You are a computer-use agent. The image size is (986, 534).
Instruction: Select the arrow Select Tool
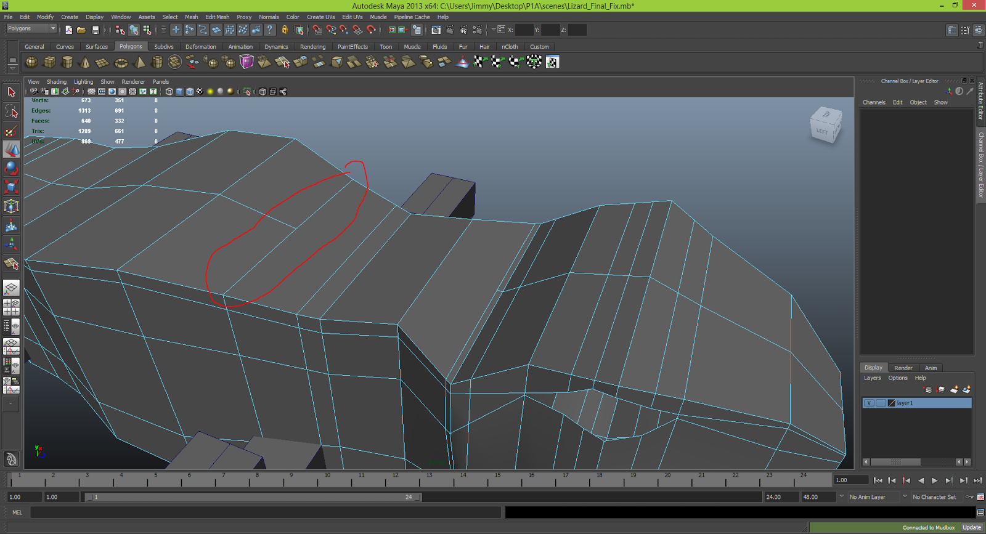coord(11,92)
